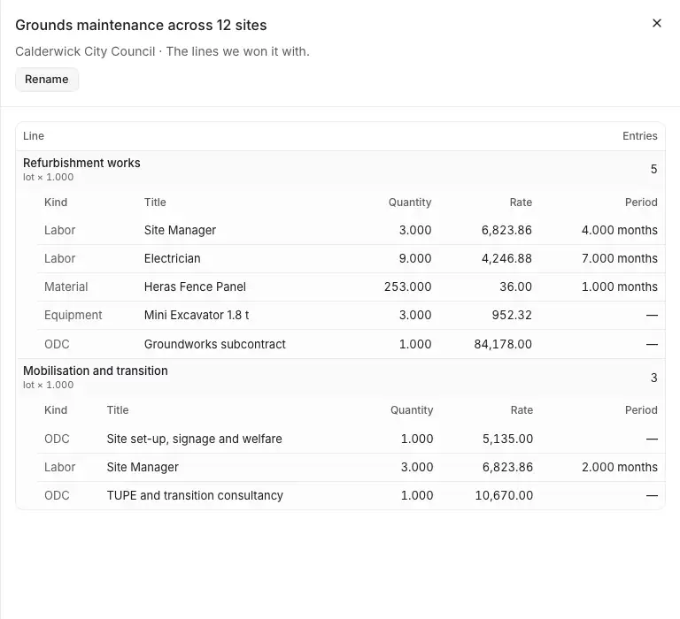The image size is (680, 619).
Task: Select Site set-up, signage and welfare title
Action: pos(194,439)
